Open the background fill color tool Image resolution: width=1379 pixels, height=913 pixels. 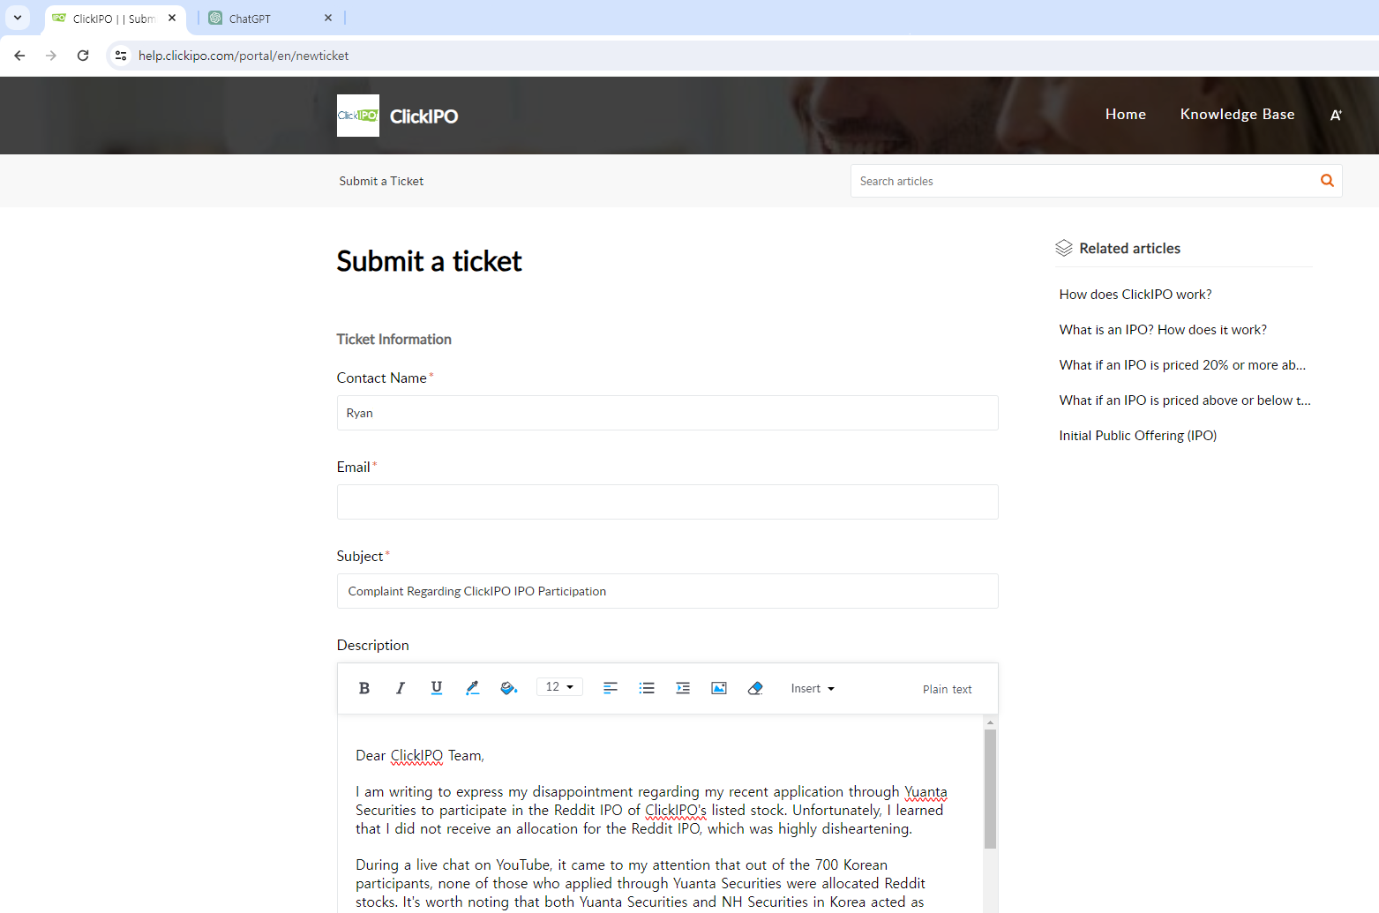coord(508,688)
